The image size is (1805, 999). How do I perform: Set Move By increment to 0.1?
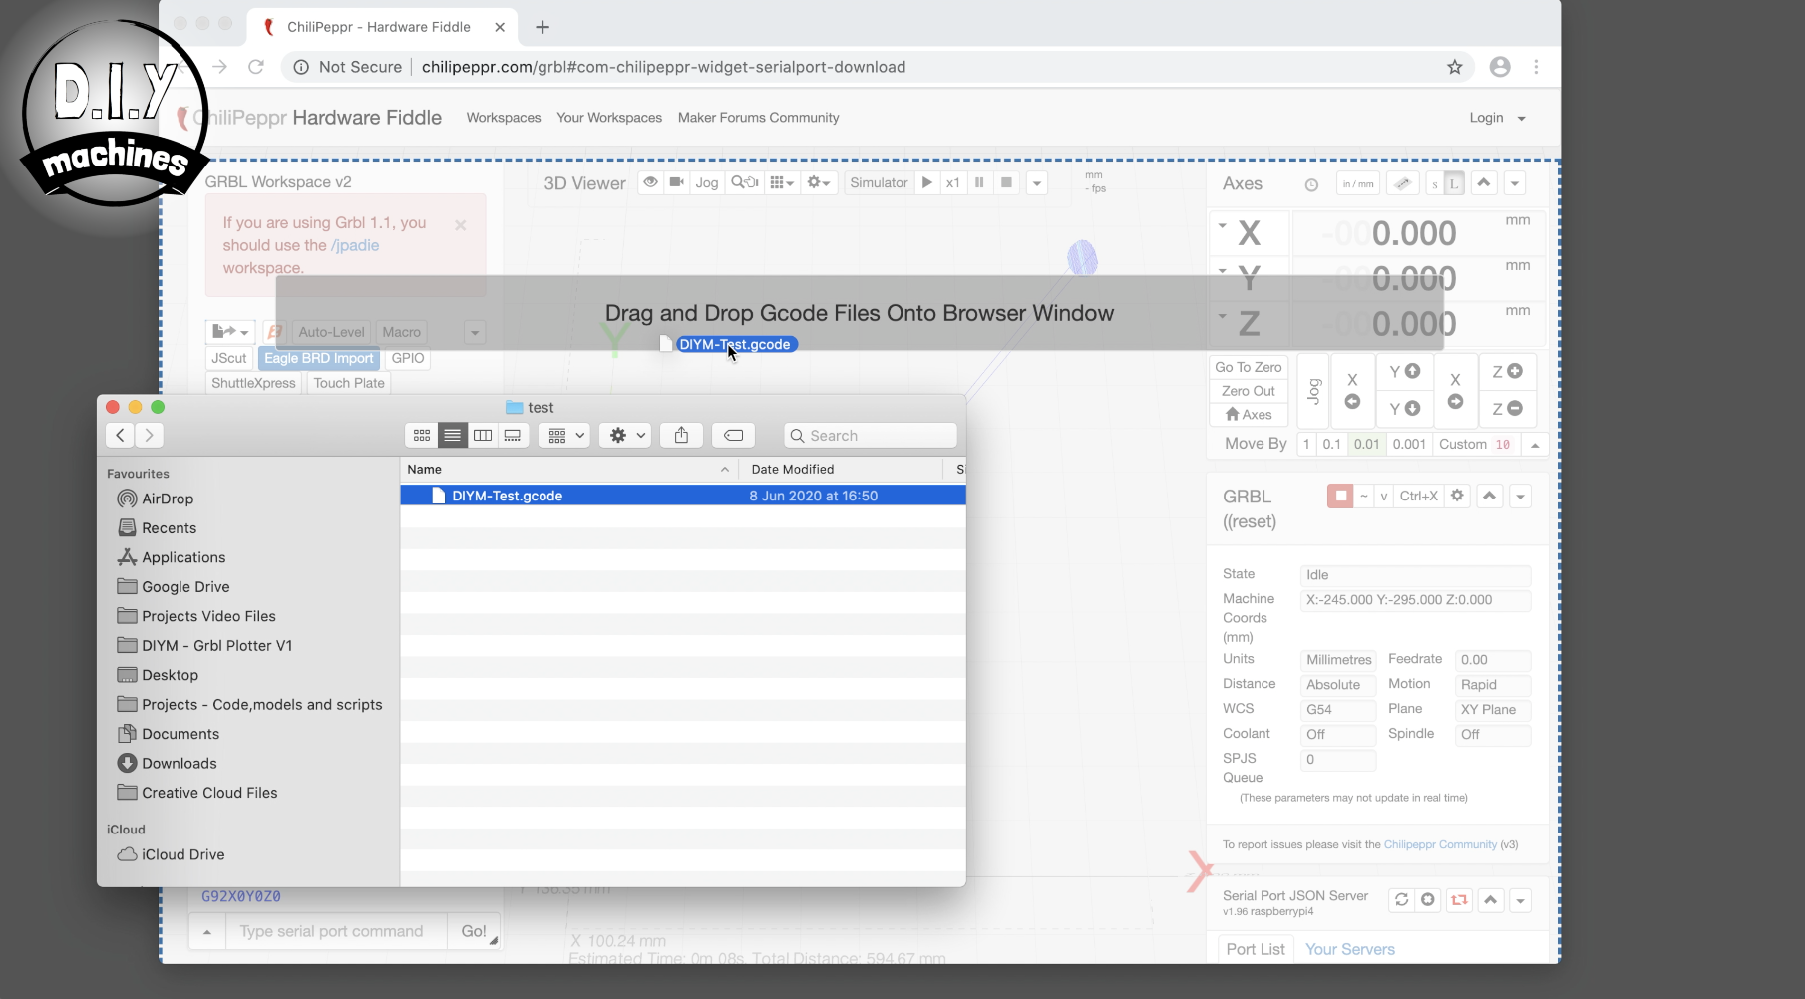(x=1332, y=444)
